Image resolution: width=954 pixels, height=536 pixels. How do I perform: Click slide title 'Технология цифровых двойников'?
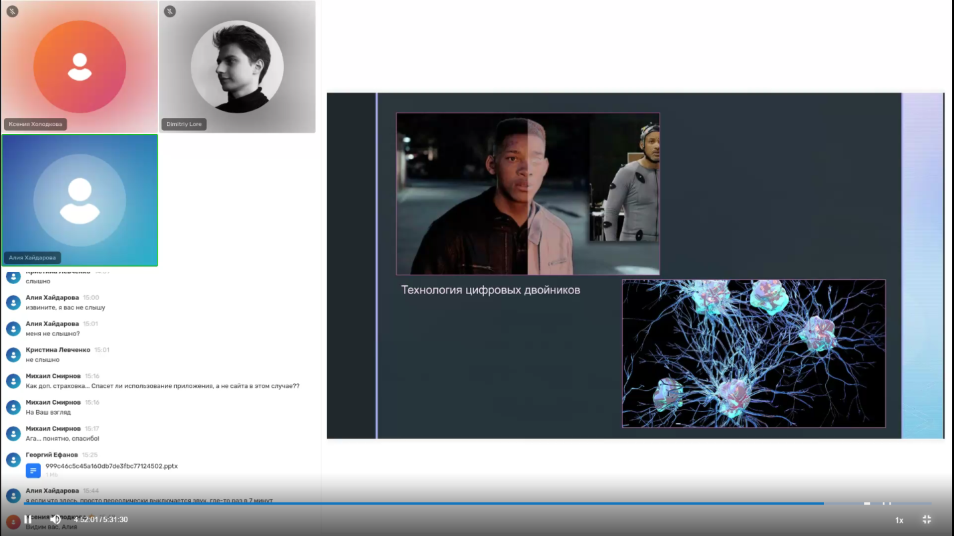491,290
